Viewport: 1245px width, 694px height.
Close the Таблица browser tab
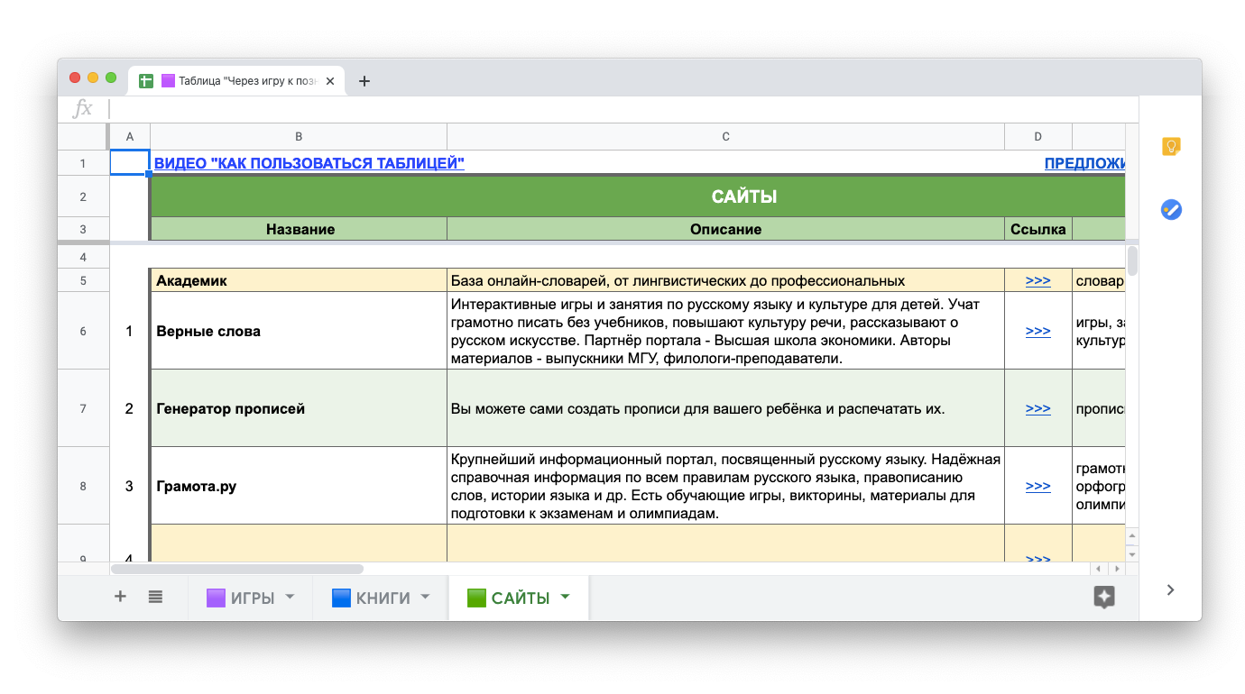click(x=330, y=81)
